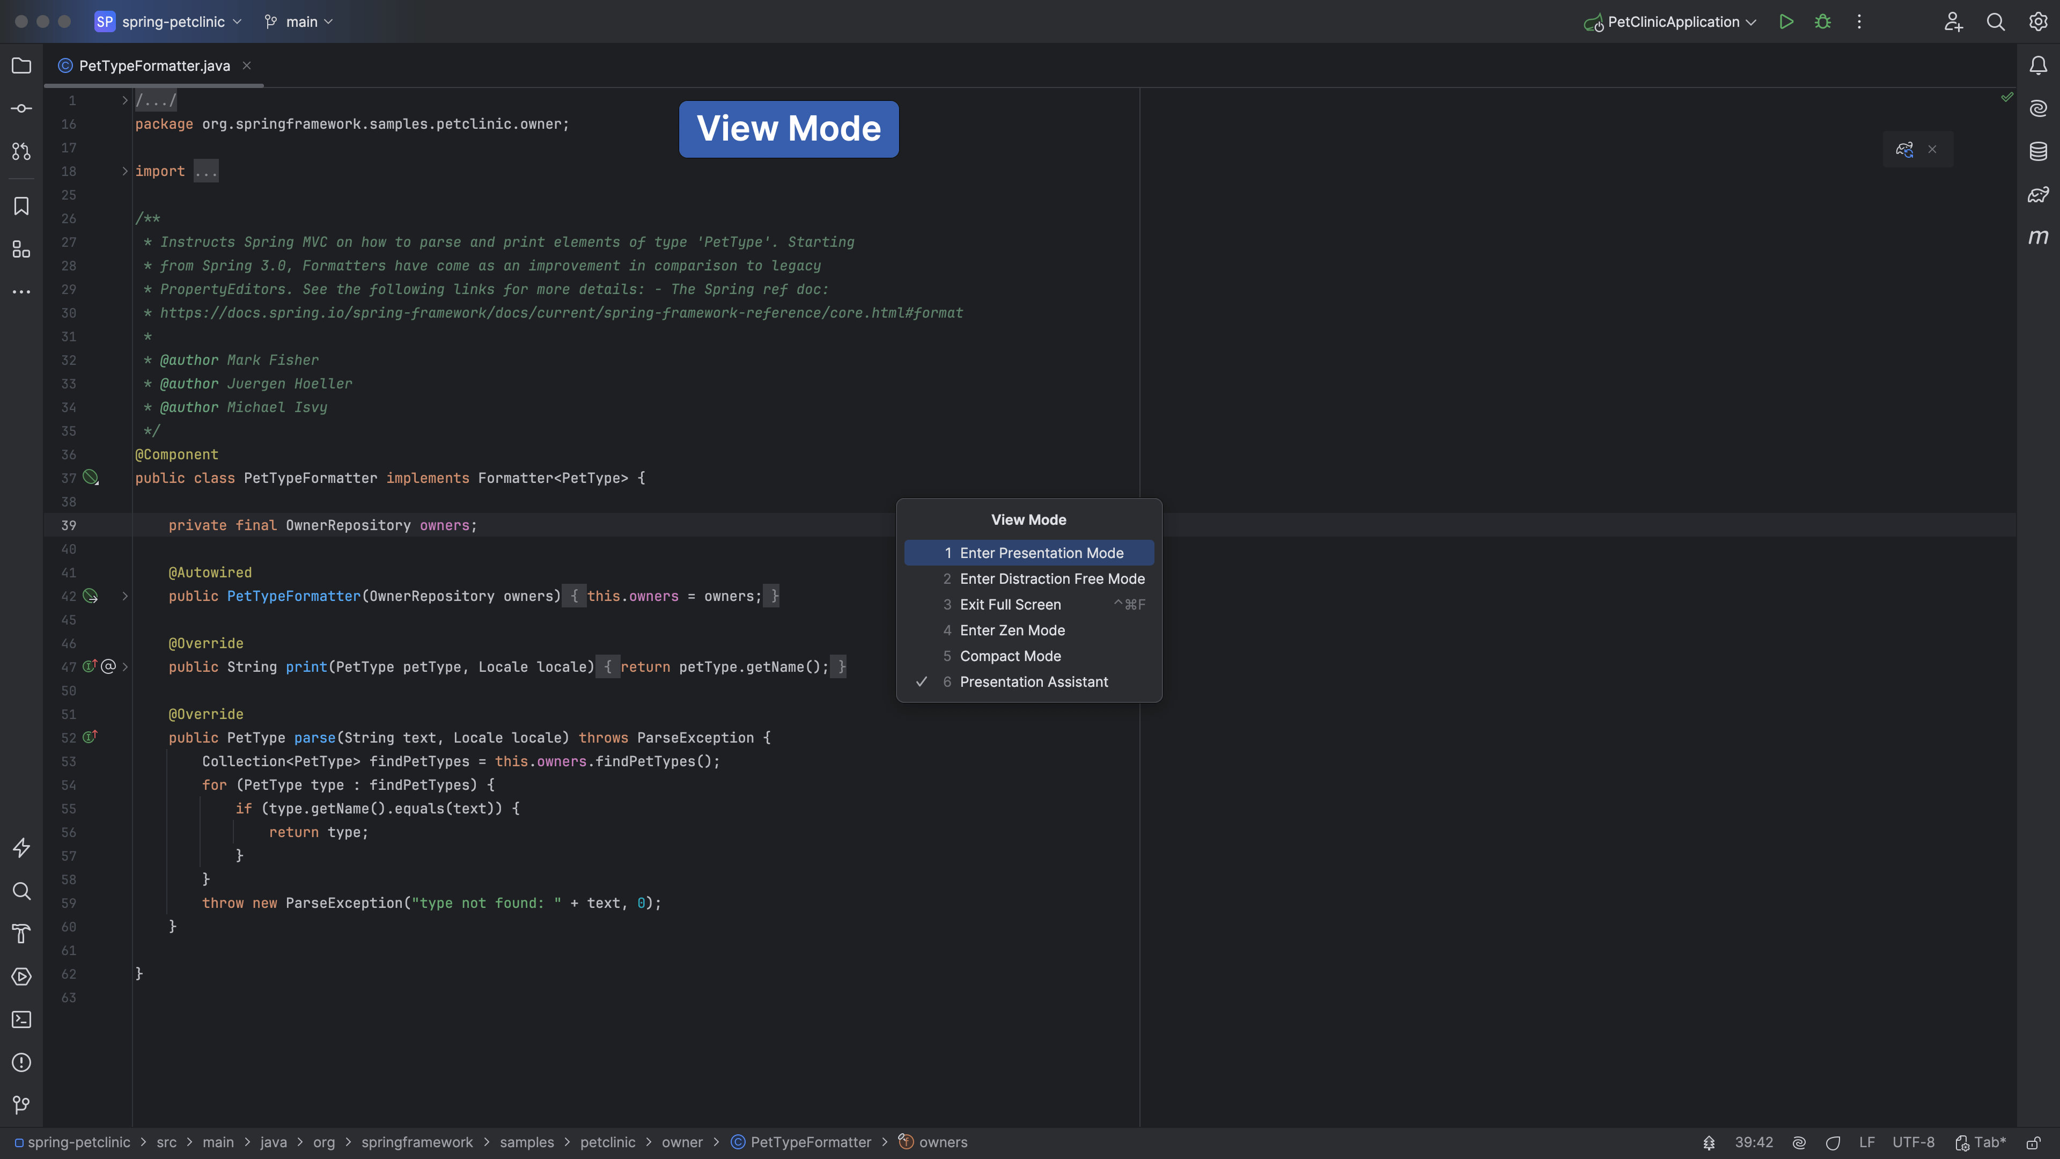Open the Terminal tool window
Screen dimensions: 2060x1159
(x=21, y=1019)
